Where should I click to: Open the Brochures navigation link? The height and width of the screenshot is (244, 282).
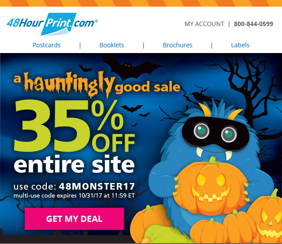(178, 45)
